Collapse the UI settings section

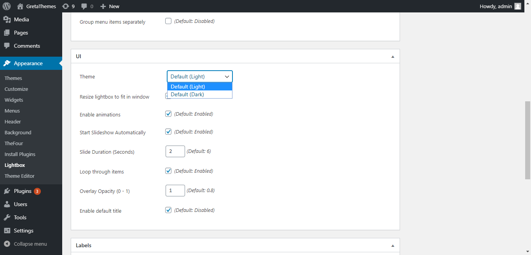point(392,56)
